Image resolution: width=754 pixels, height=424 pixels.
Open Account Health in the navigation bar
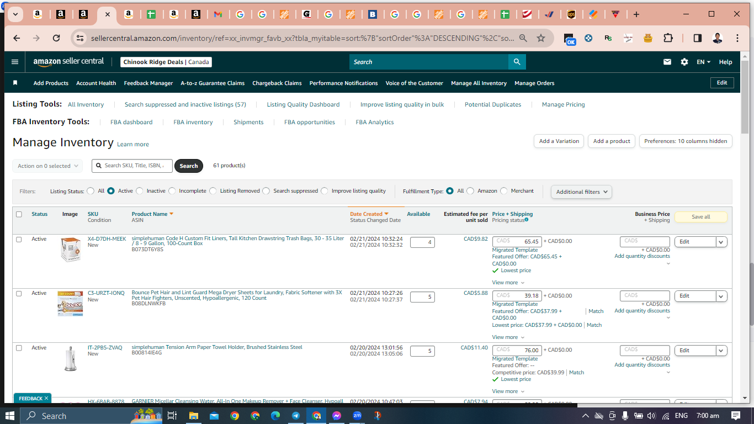[96, 83]
